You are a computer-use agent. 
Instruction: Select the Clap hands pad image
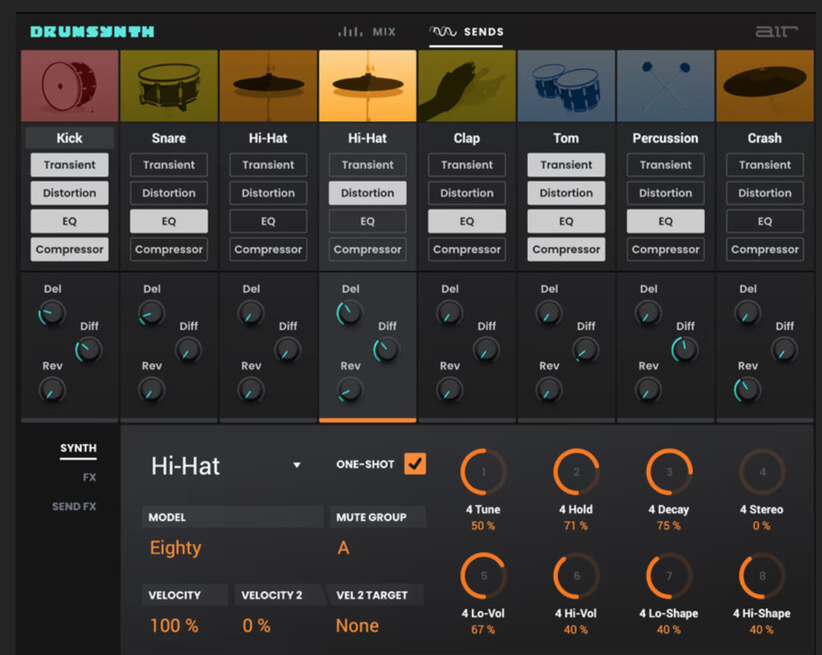click(467, 86)
